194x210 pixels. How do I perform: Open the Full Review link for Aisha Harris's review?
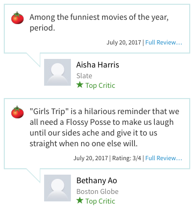coord(163,42)
